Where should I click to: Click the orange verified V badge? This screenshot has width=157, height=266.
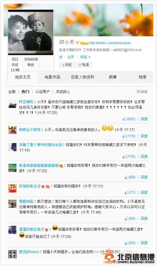point(77,43)
